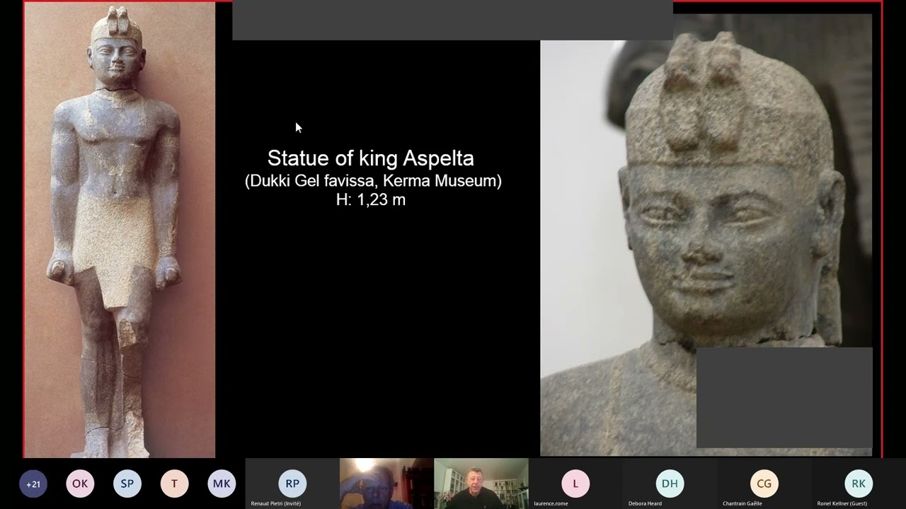Viewport: 906px width, 509px height.
Task: Click the 'Debora Heard' name label
Action: pyautogui.click(x=645, y=503)
